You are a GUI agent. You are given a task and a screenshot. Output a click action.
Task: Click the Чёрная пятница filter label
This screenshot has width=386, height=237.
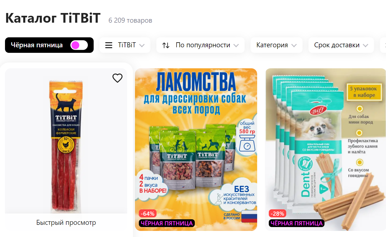pyautogui.click(x=37, y=45)
